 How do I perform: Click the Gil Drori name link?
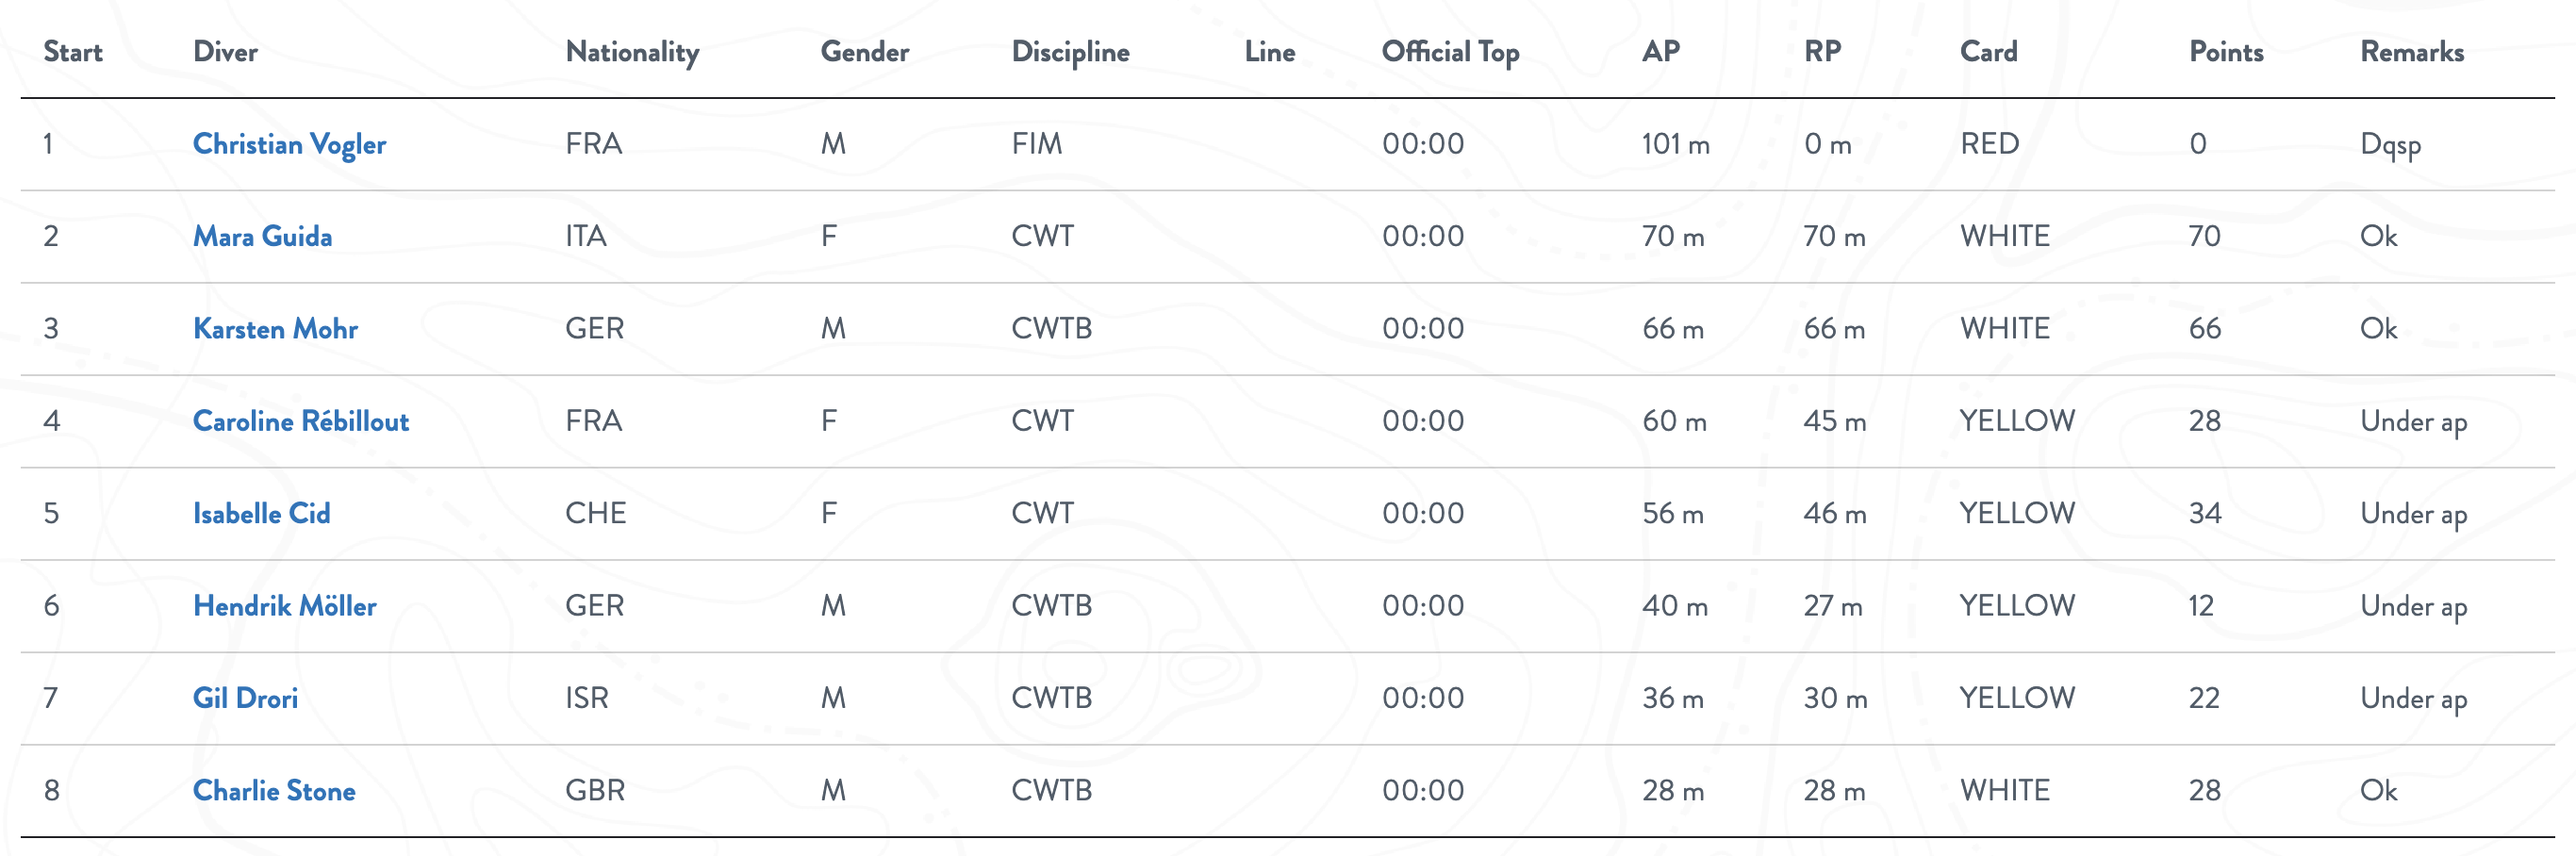pyautogui.click(x=245, y=698)
